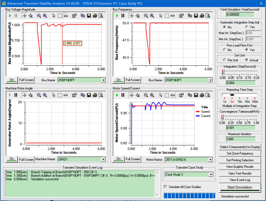The height and width of the screenshot is (201, 266).
Task: Save the Bus Frequency chart
Action: click(196, 16)
